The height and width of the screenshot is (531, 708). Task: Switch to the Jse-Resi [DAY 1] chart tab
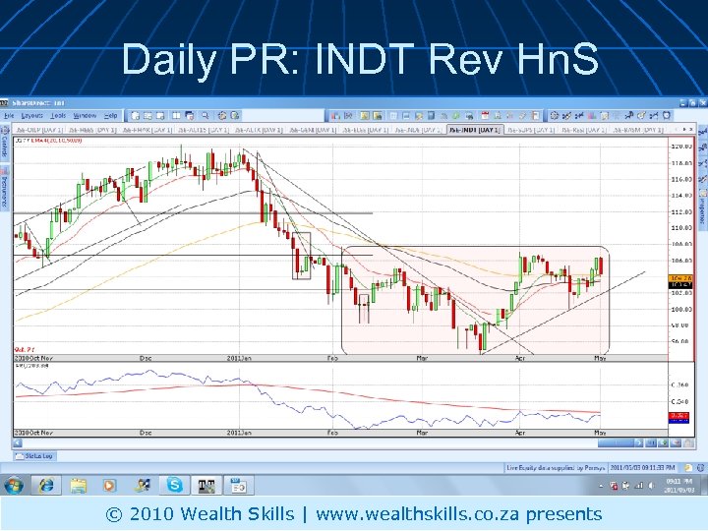pyautogui.click(x=583, y=130)
